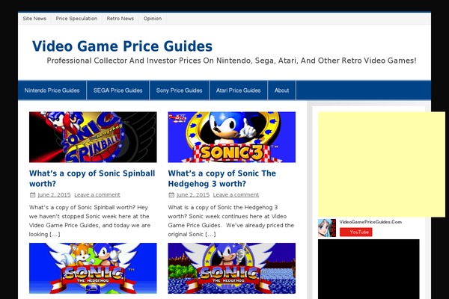449x299 pixels.
Task: Go to Retro News section
Action: coord(120,19)
